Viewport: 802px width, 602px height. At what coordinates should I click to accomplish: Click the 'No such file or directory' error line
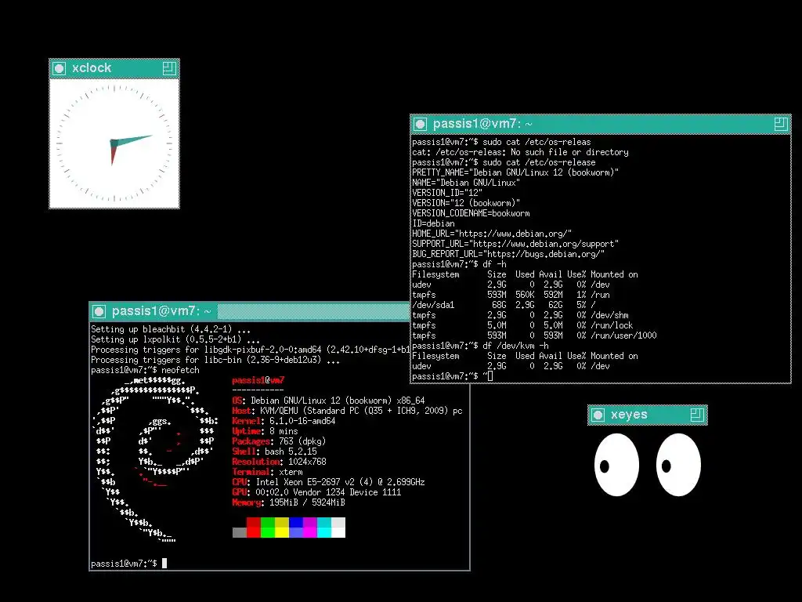tap(521, 152)
